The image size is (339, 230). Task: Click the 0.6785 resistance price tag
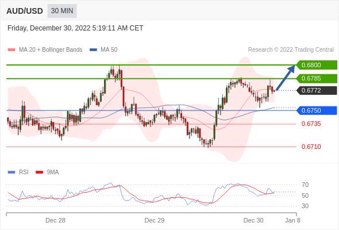[317, 78]
